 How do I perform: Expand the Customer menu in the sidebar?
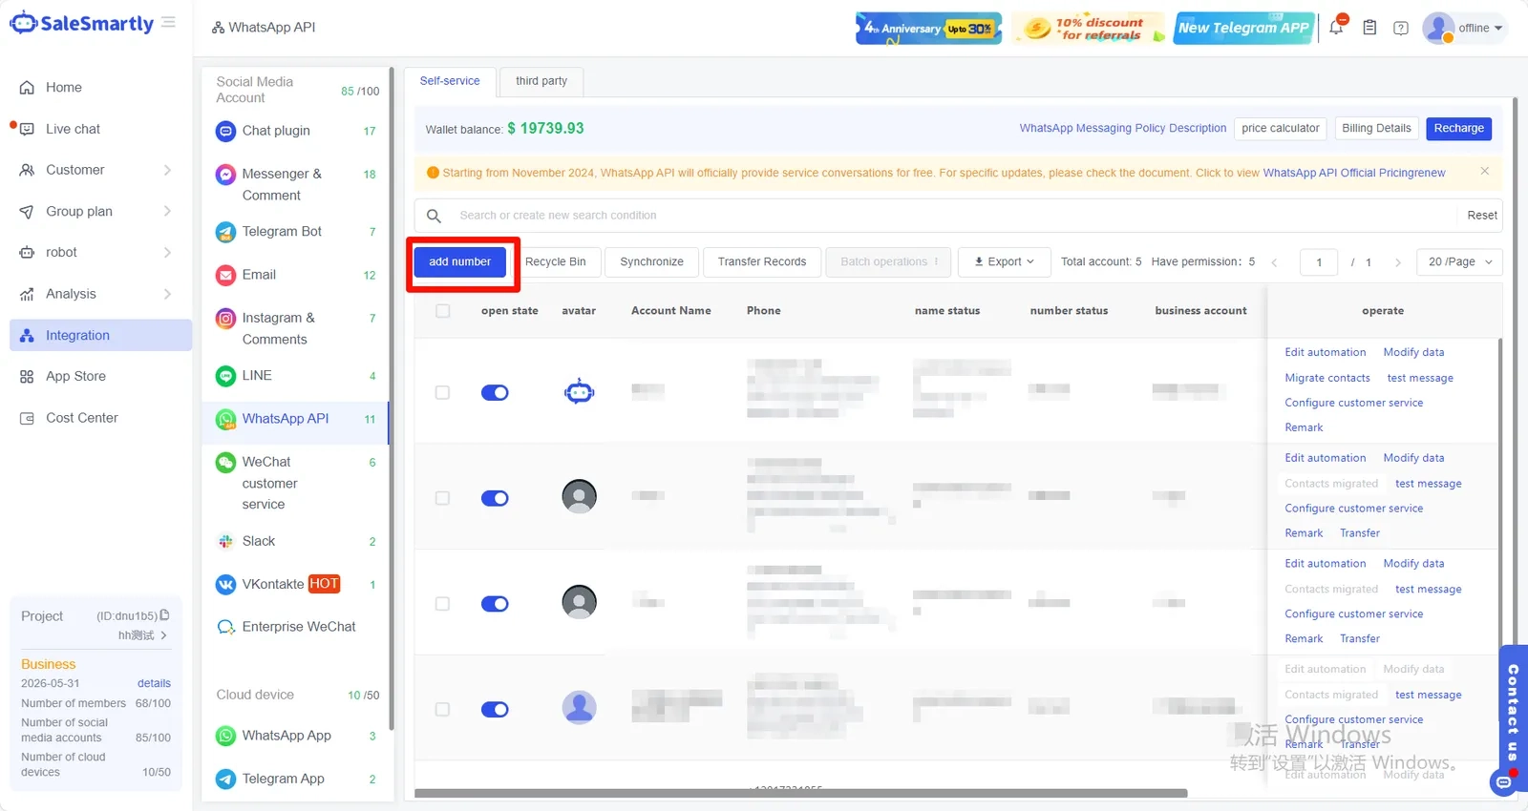95,170
